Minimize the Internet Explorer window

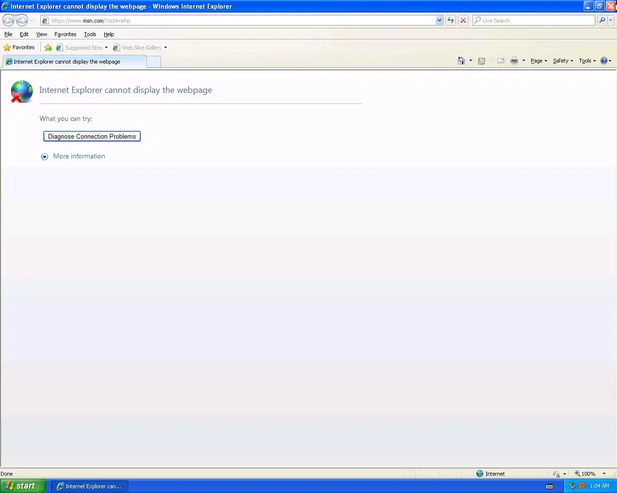pyautogui.click(x=589, y=6)
